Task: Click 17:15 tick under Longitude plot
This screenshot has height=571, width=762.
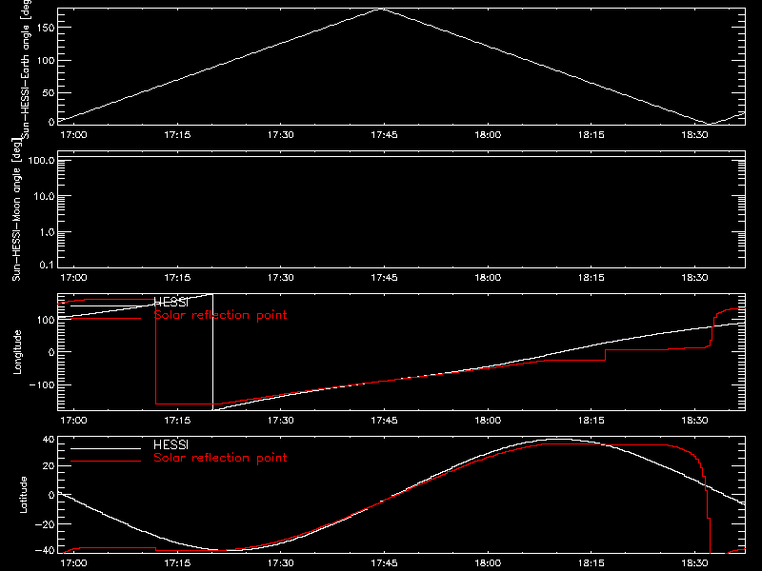Action: point(177,420)
